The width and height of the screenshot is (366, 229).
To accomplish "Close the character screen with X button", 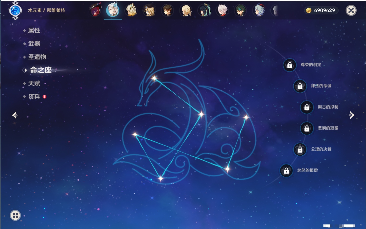I will [x=351, y=10].
